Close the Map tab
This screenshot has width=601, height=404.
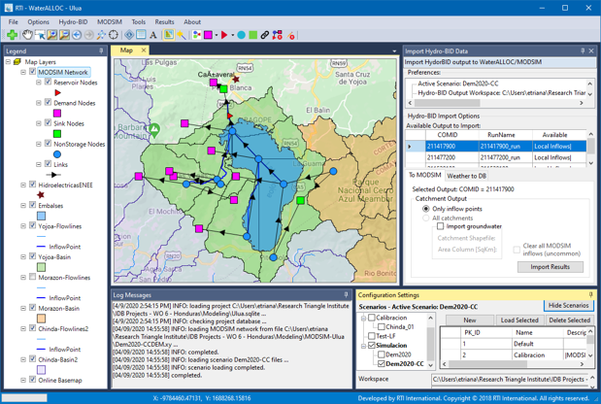point(144,50)
